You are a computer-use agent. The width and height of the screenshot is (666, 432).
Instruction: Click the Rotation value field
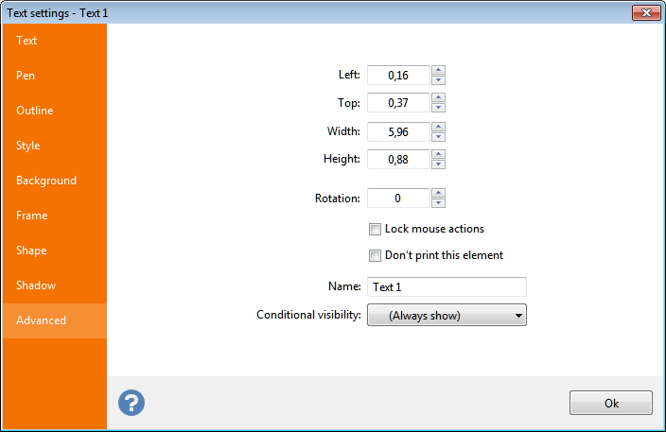[397, 199]
